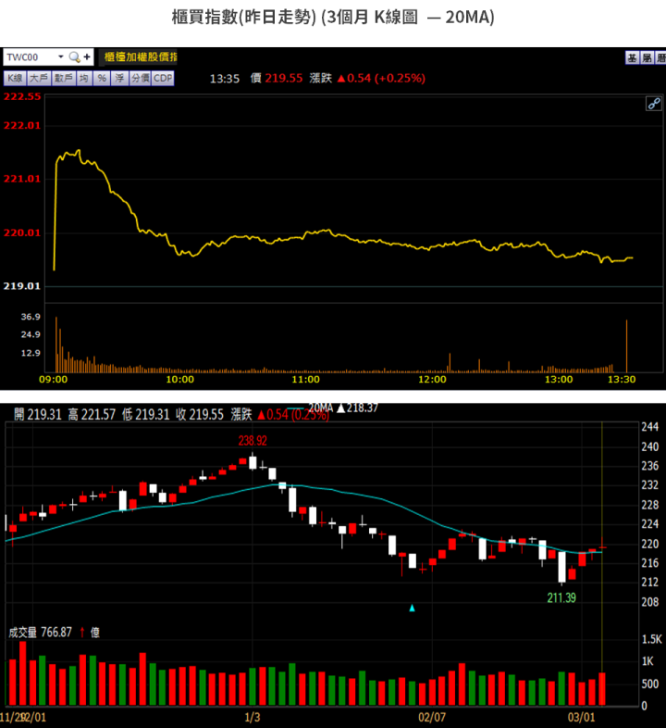Switch to the K線 tab
Image resolution: width=666 pixels, height=728 pixels.
point(15,78)
